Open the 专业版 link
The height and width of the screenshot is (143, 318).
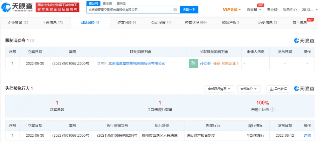[x=272, y=10]
